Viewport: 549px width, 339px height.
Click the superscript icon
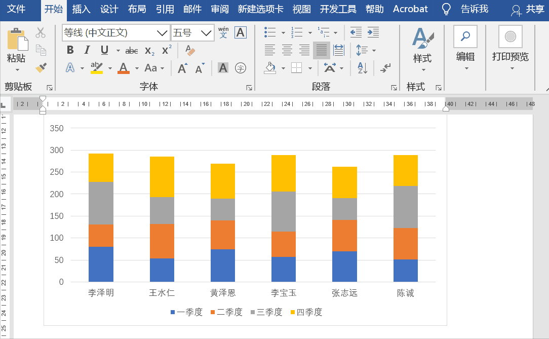point(166,49)
